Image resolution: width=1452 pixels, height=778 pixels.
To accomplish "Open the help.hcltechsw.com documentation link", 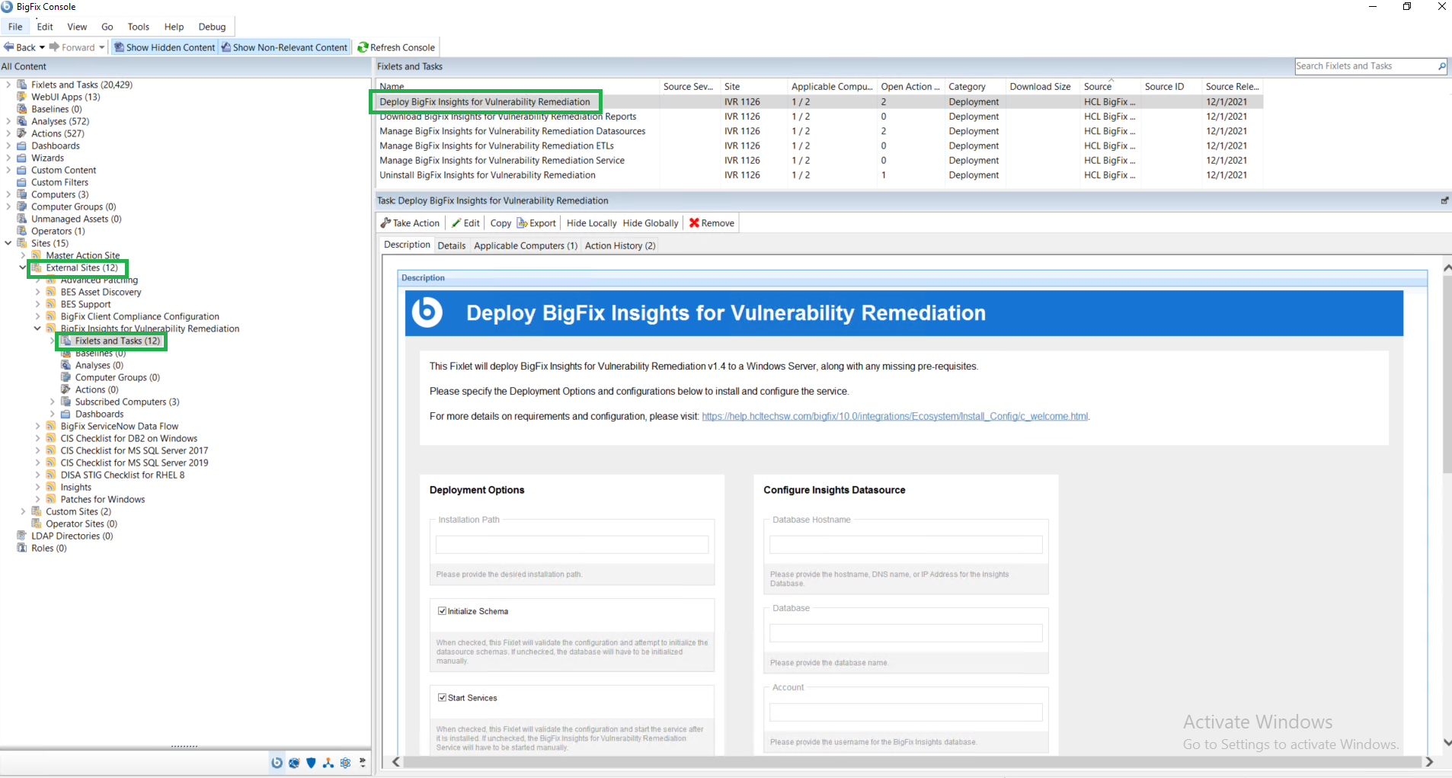I will click(x=895, y=416).
